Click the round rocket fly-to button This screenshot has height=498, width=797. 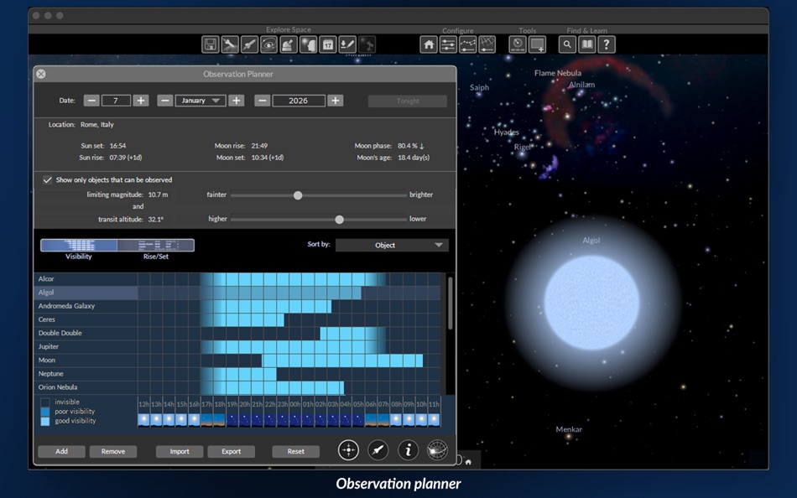(378, 449)
